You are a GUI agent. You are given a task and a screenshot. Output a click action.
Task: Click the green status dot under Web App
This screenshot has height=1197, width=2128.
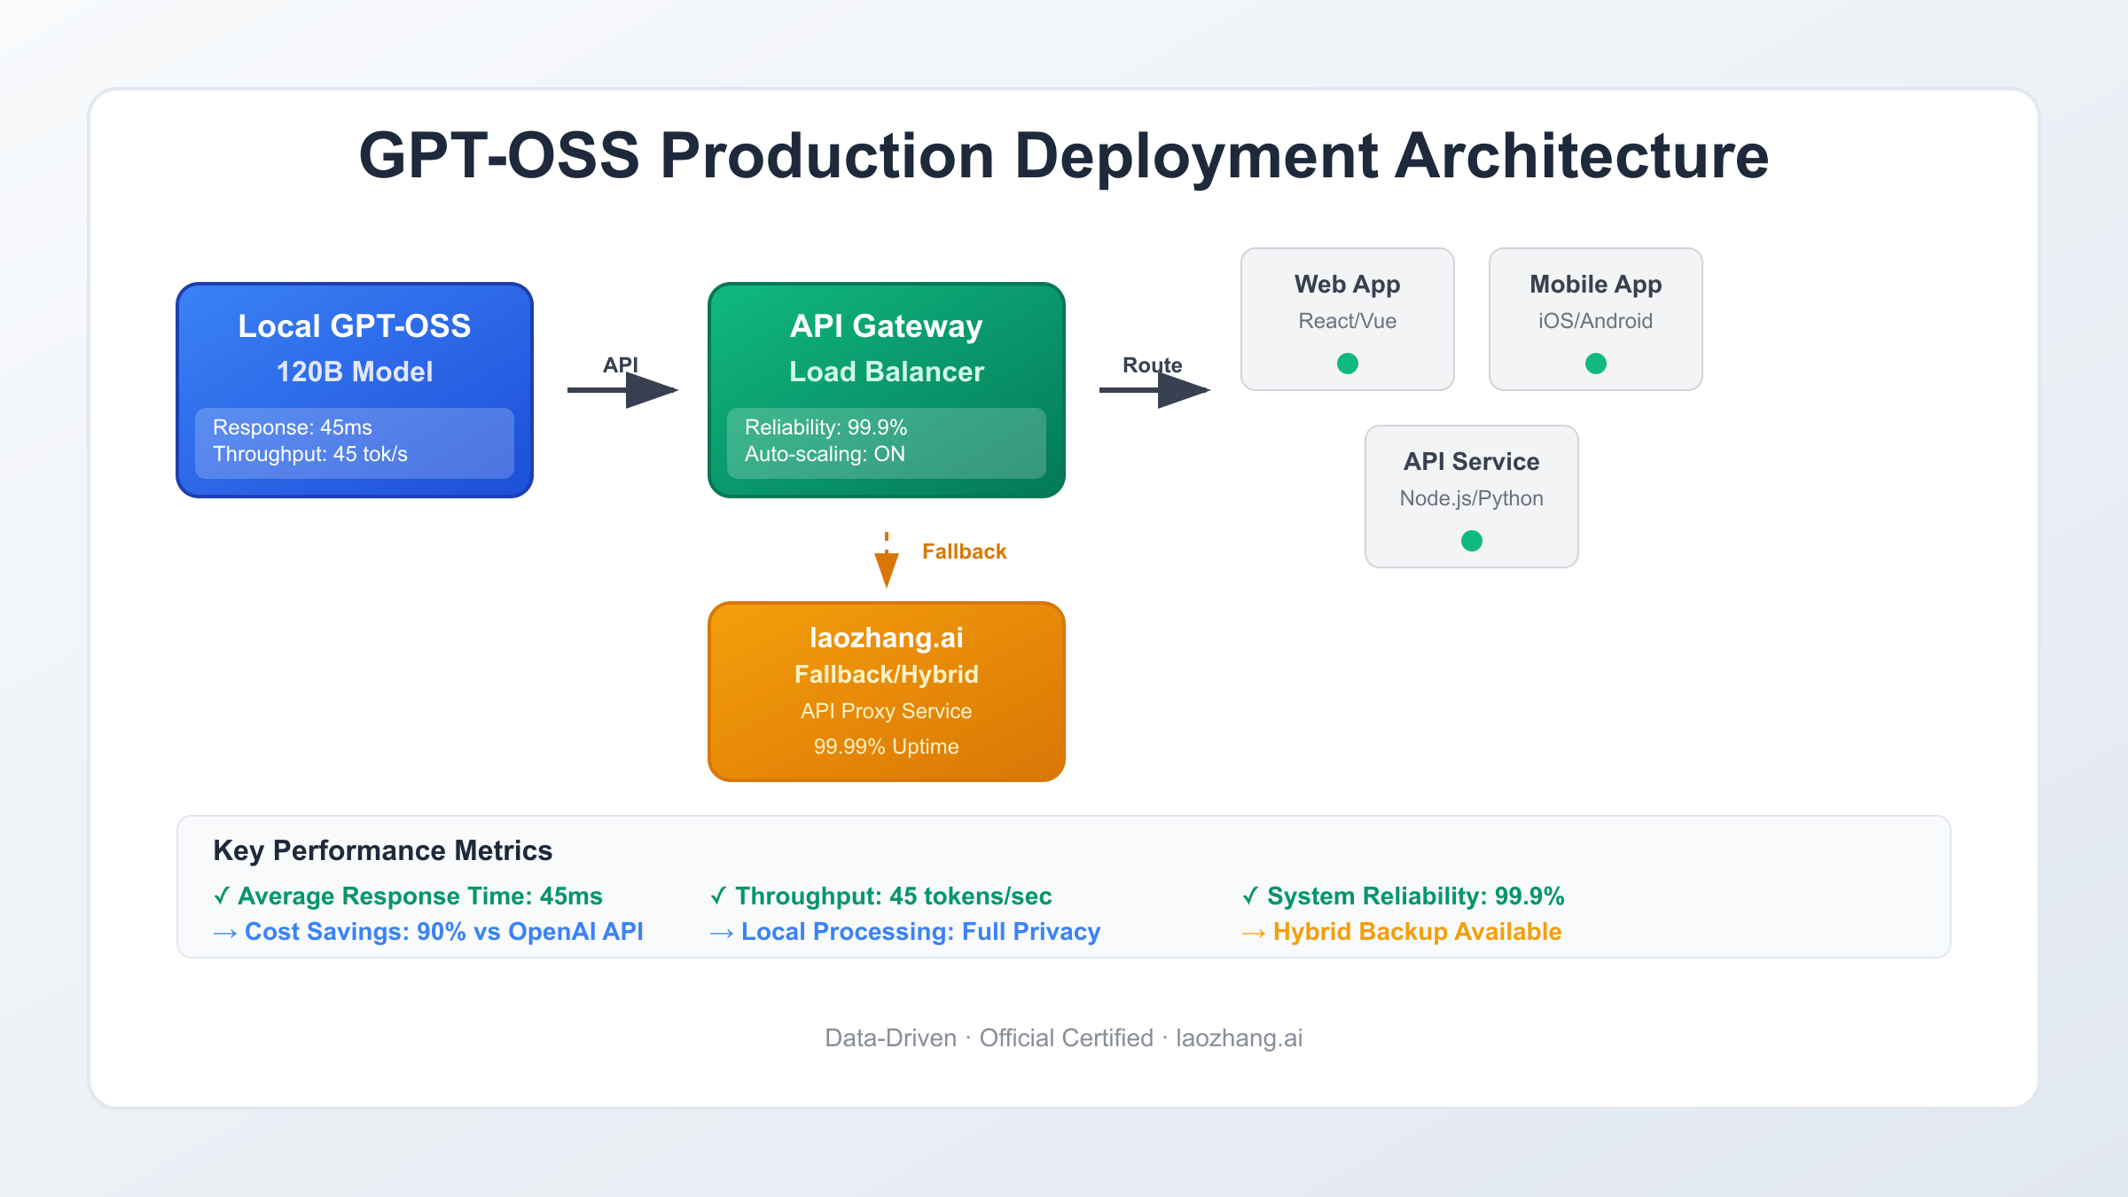click(x=1348, y=364)
